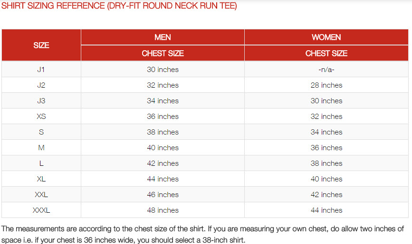Image resolution: width=412 pixels, height=244 pixels.
Task: Select the J1 size cell
Action: tap(41, 70)
